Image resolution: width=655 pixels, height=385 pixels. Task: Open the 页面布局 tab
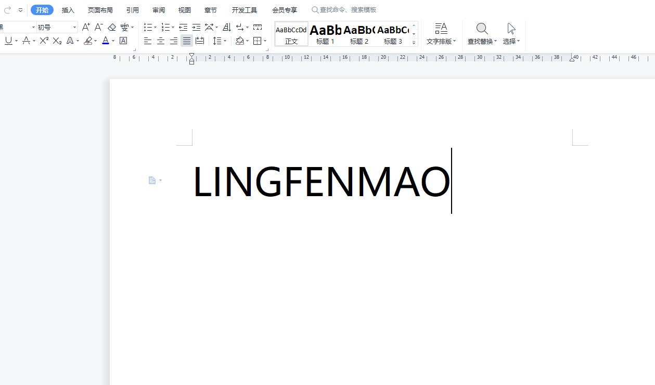[100, 10]
